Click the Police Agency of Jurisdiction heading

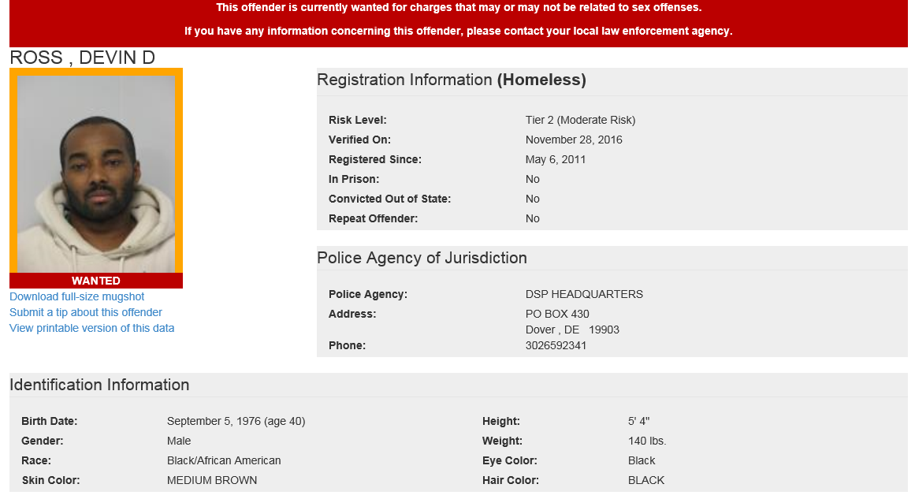pyautogui.click(x=422, y=258)
